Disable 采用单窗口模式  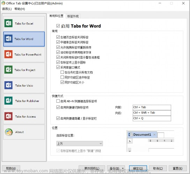(x=58, y=67)
